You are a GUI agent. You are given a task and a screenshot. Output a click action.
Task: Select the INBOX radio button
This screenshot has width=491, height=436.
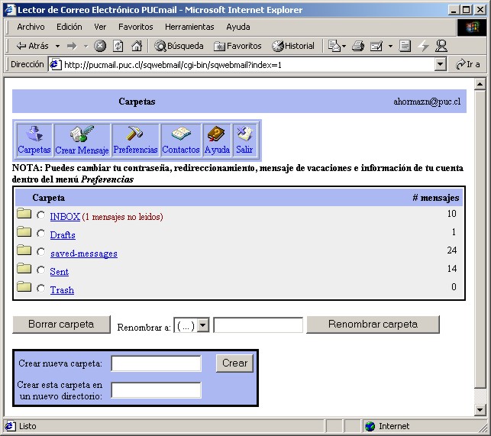pos(40,215)
